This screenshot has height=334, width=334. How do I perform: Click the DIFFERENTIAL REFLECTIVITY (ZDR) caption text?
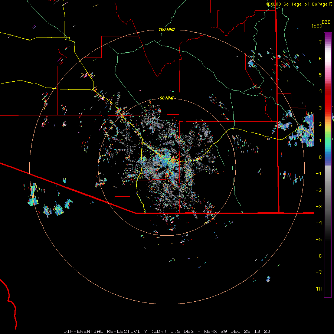pos(116,331)
